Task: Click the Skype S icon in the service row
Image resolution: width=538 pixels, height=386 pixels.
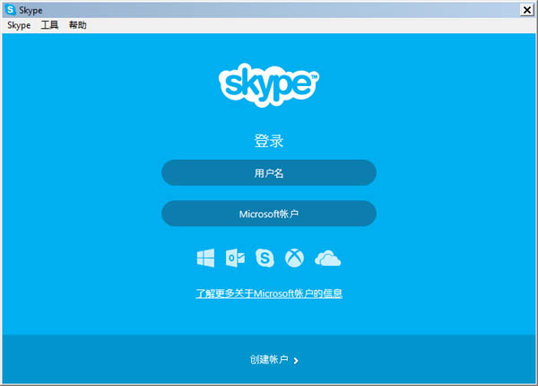Action: [265, 258]
